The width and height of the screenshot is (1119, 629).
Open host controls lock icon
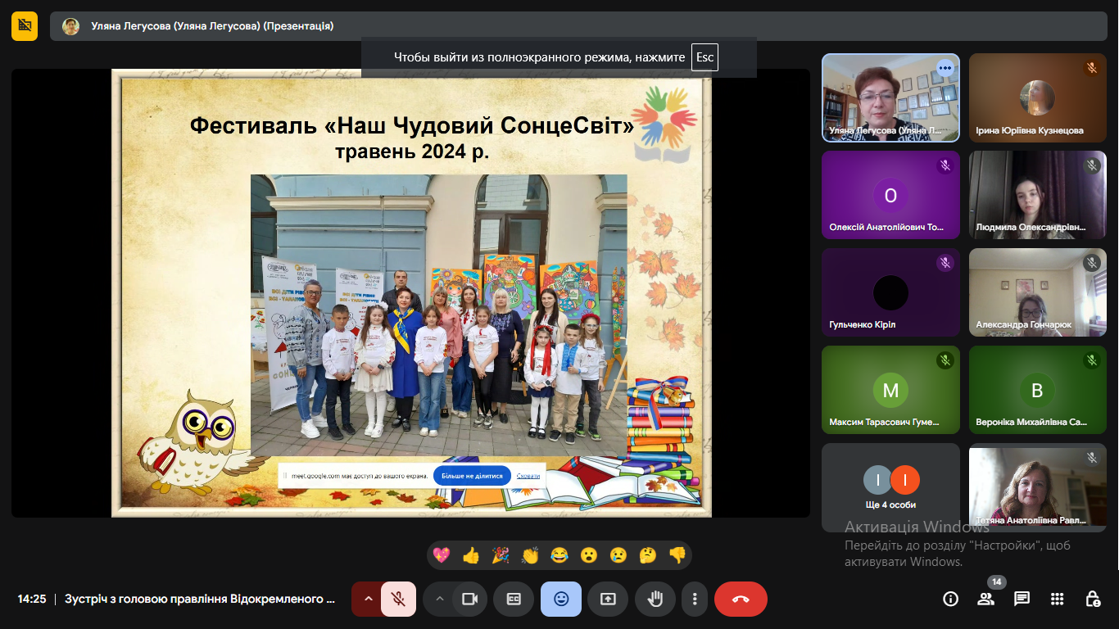click(1093, 599)
